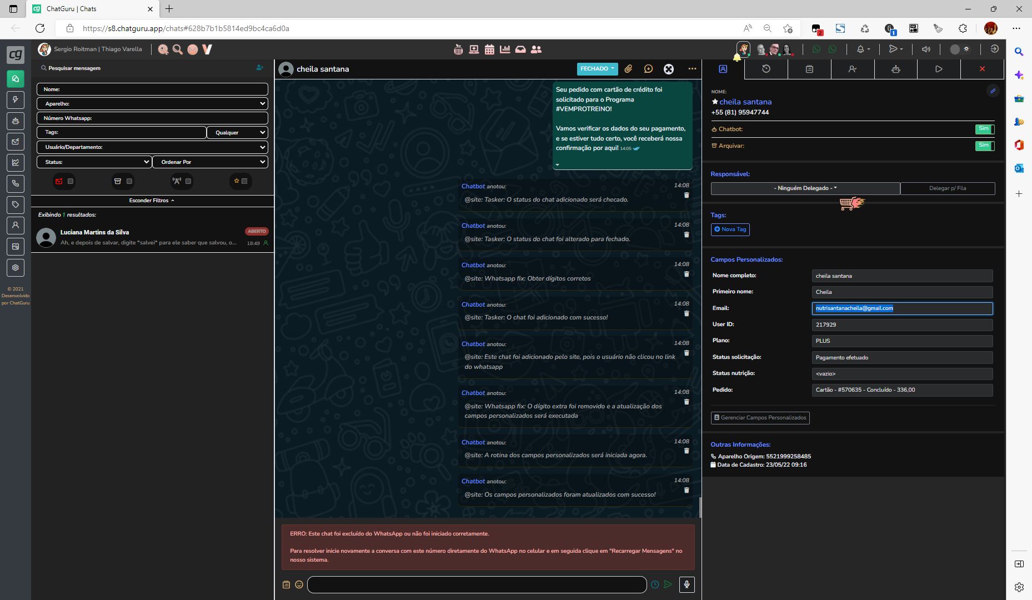
Task: Toggle the Chatbot Sim switch
Action: pos(984,129)
